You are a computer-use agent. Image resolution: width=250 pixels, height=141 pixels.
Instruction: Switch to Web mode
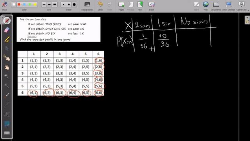(x=206, y=6)
